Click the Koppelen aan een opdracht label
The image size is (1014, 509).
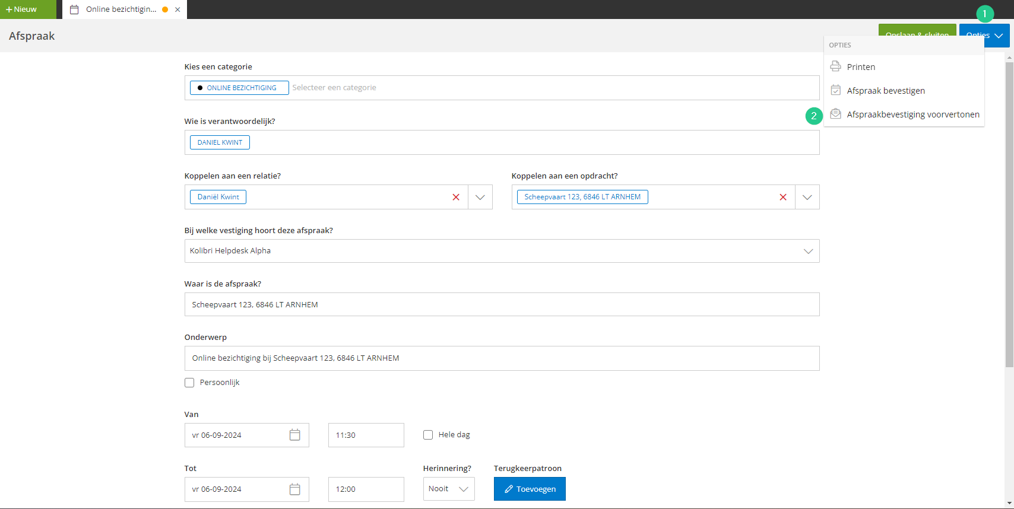565,176
